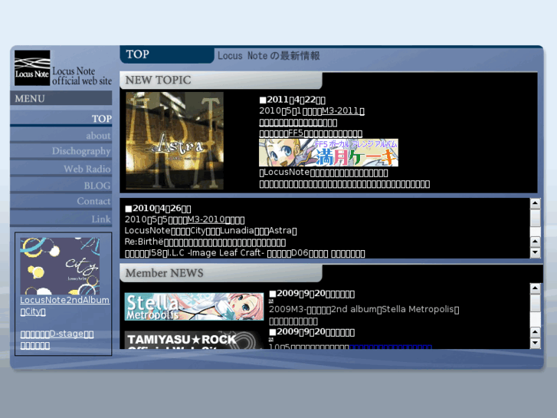This screenshot has height=418, width=557.
Task: Click the Locus Note official web site title text
Action: [x=82, y=76]
